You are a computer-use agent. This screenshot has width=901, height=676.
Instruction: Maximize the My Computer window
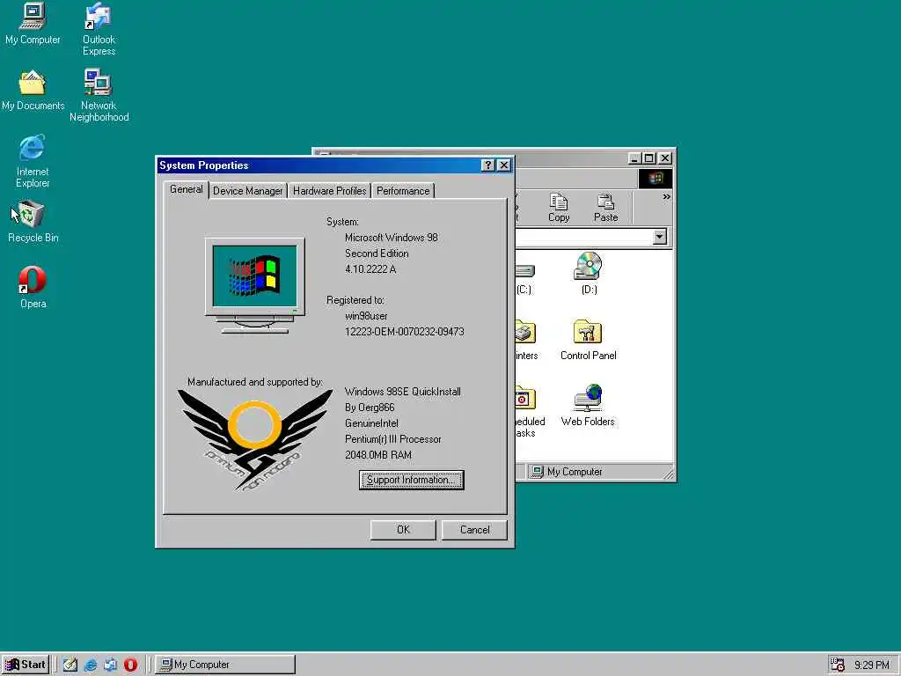[649, 158]
